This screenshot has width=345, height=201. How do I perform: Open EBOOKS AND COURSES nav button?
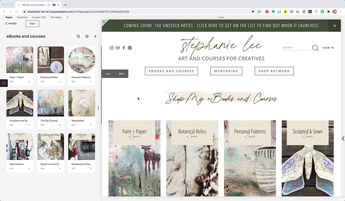171,71
